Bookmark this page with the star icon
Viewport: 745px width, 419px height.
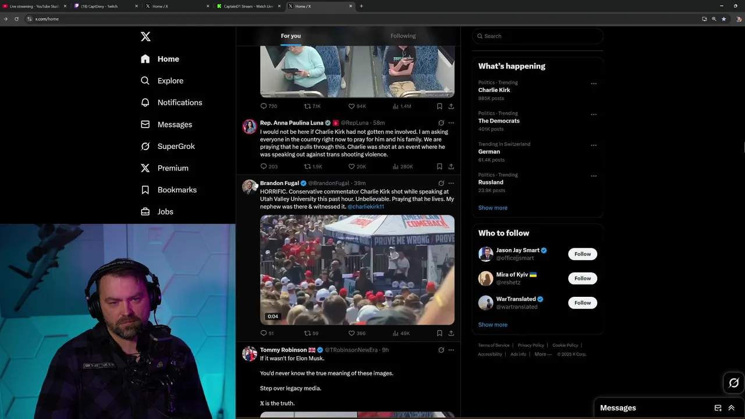tap(724, 19)
